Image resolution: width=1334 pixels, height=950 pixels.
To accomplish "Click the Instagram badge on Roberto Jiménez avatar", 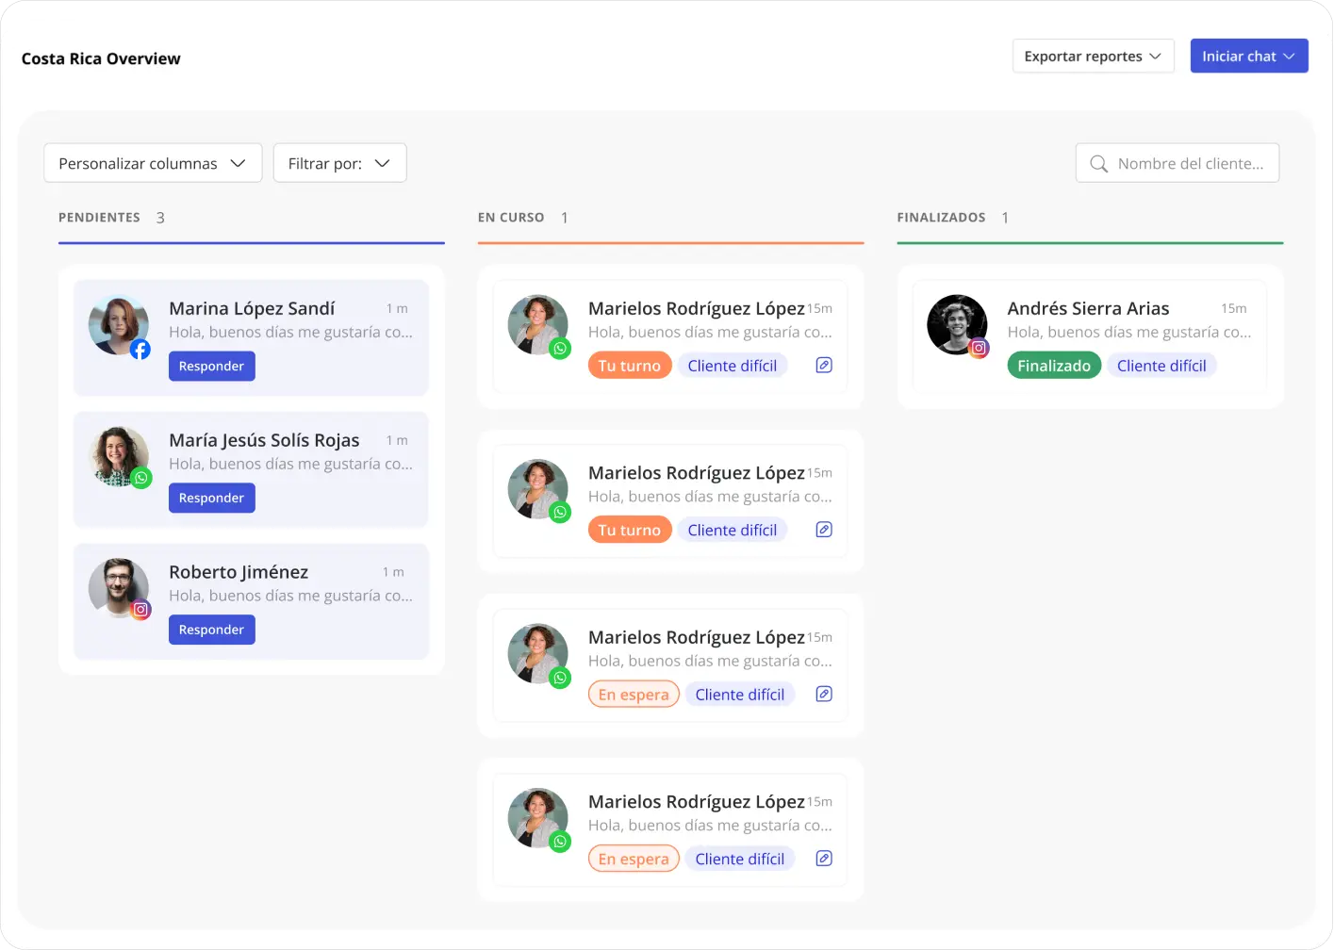I will pos(141,610).
